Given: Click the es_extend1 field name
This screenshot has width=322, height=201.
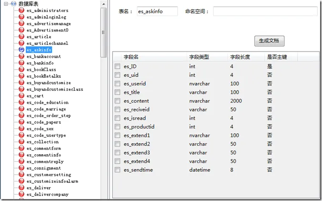Looking at the screenshot, I should click(x=137, y=135).
